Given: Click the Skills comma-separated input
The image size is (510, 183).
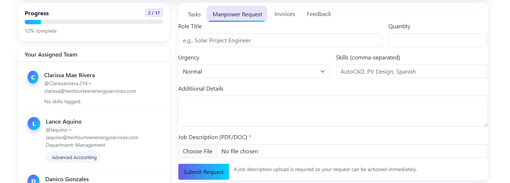Looking at the screenshot, I should click(411, 71).
